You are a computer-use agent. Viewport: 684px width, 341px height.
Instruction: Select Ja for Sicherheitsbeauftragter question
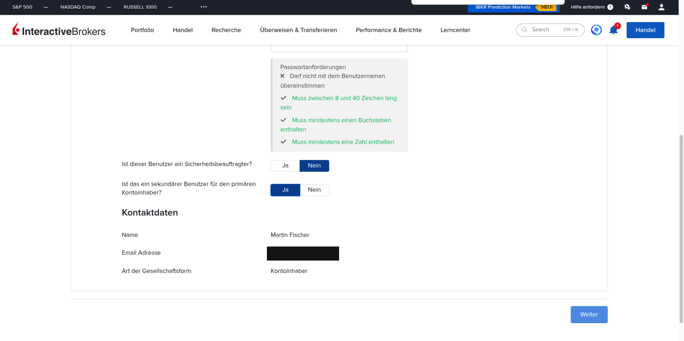(x=285, y=166)
